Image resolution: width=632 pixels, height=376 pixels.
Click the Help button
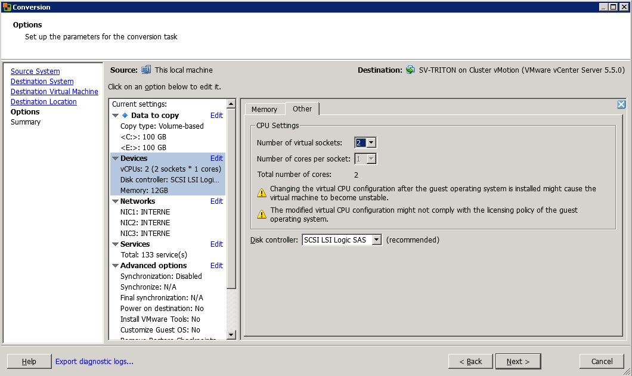pos(29,362)
